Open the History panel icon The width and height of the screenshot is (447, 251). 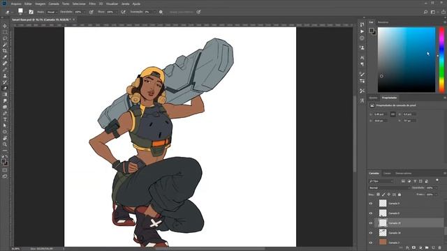tap(362, 24)
